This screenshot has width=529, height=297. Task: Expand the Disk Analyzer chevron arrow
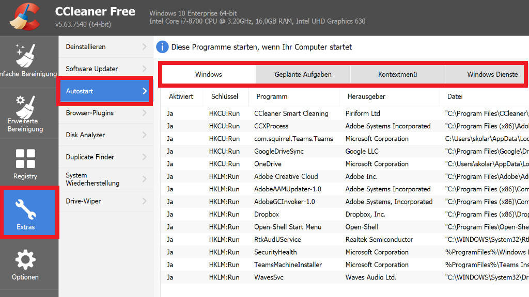click(144, 135)
